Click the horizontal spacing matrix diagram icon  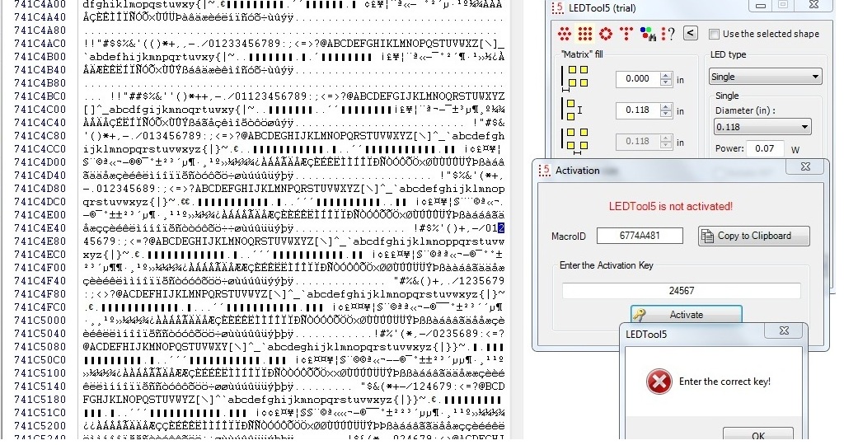click(x=575, y=140)
